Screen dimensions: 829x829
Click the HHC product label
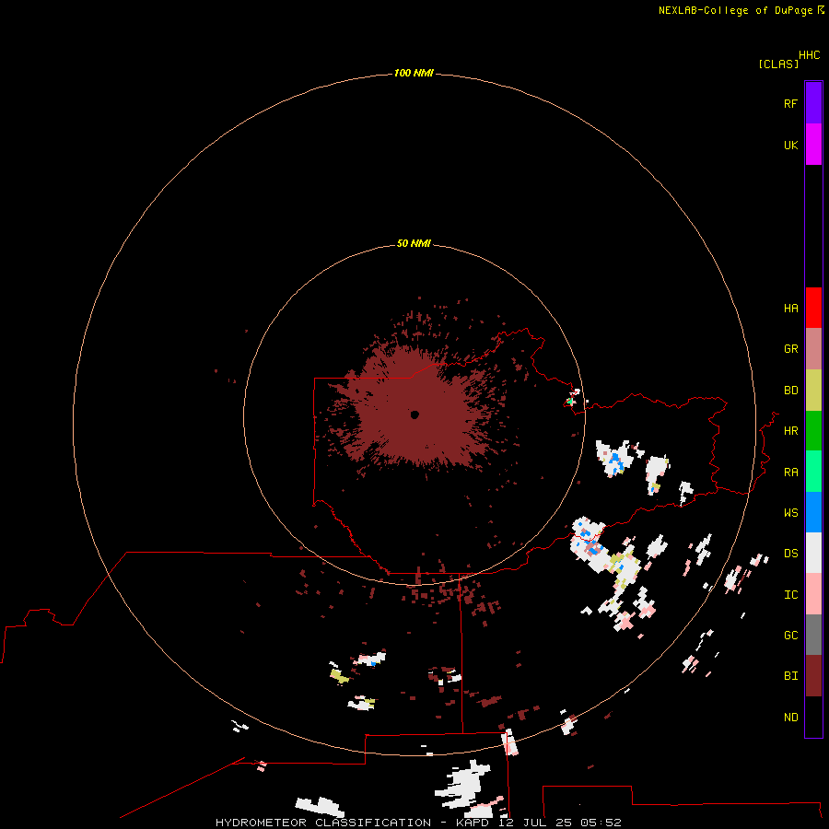click(x=810, y=55)
